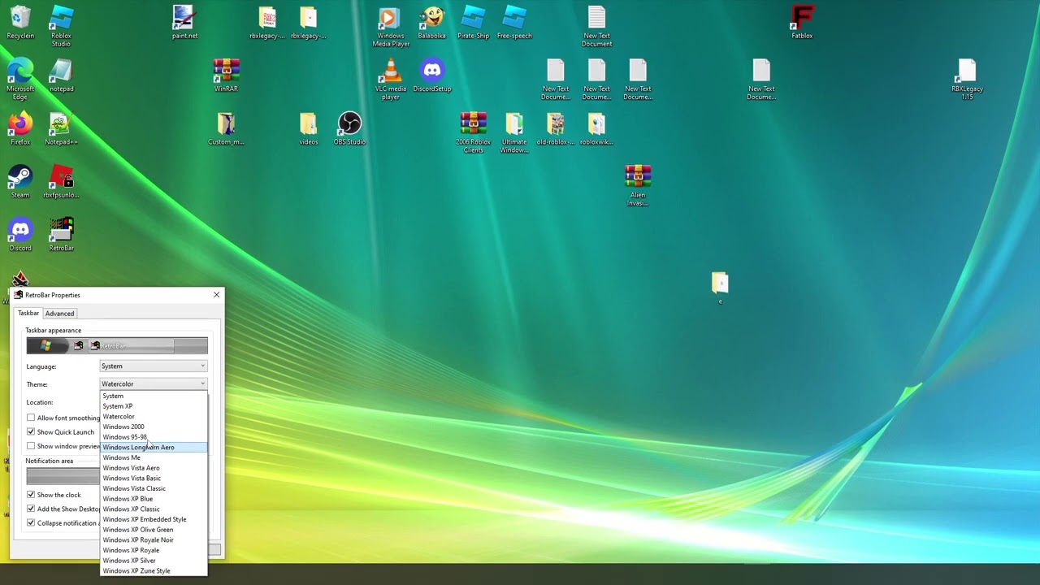Select Windows XP Embedded Style theme
The width and height of the screenshot is (1040, 585).
click(154, 519)
